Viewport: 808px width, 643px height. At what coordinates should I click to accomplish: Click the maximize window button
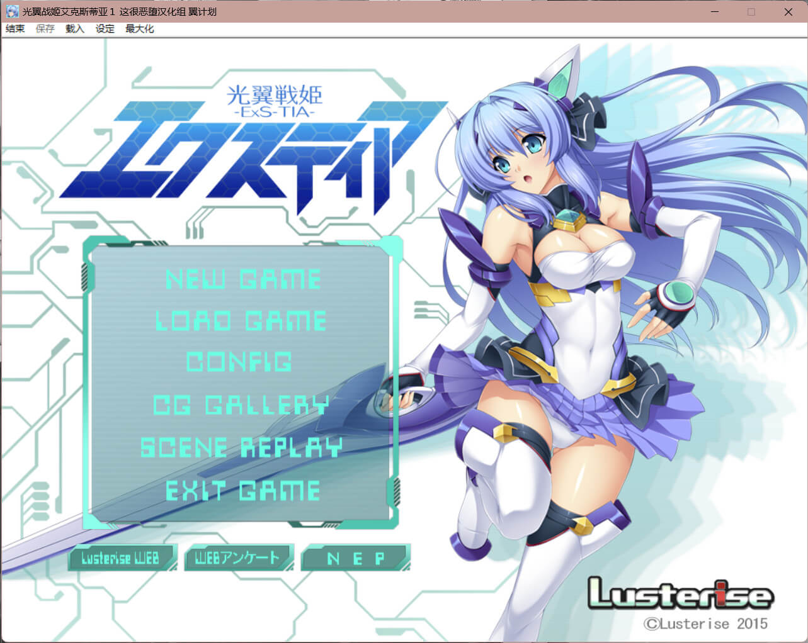[x=751, y=11]
